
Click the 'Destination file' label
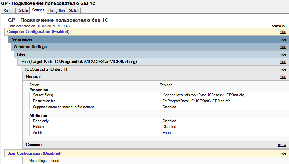click(44, 101)
